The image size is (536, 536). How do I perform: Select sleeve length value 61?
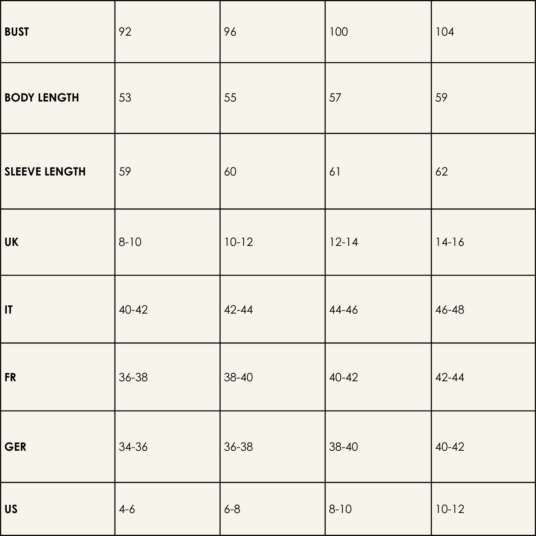pos(335,172)
